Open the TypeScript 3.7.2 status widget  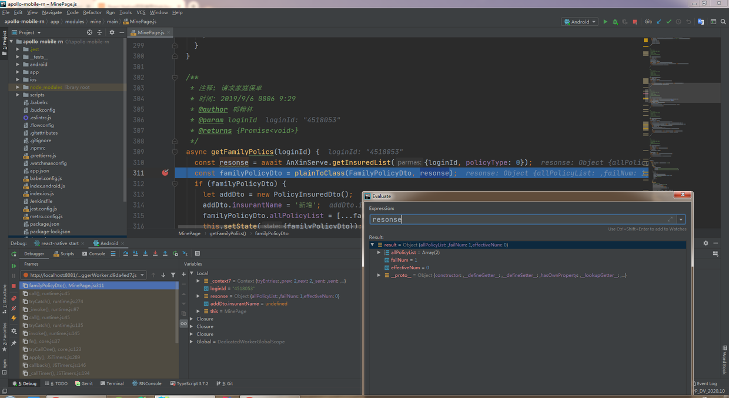(x=189, y=383)
